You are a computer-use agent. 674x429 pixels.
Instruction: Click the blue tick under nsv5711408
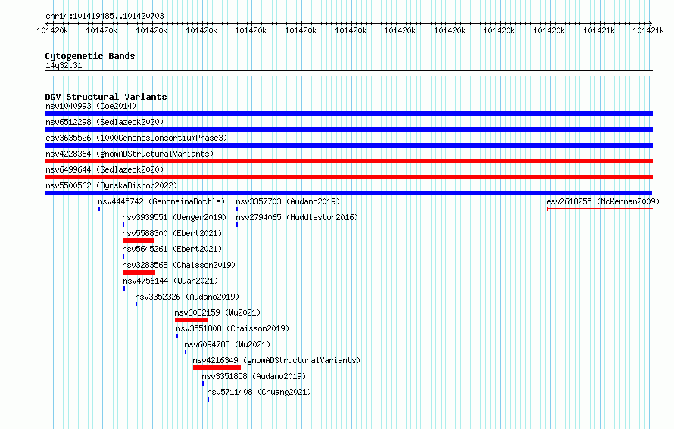(x=208, y=399)
